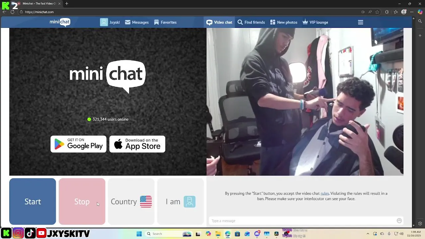Switch to Microsoft Edge in the taskbar

pos(227,234)
